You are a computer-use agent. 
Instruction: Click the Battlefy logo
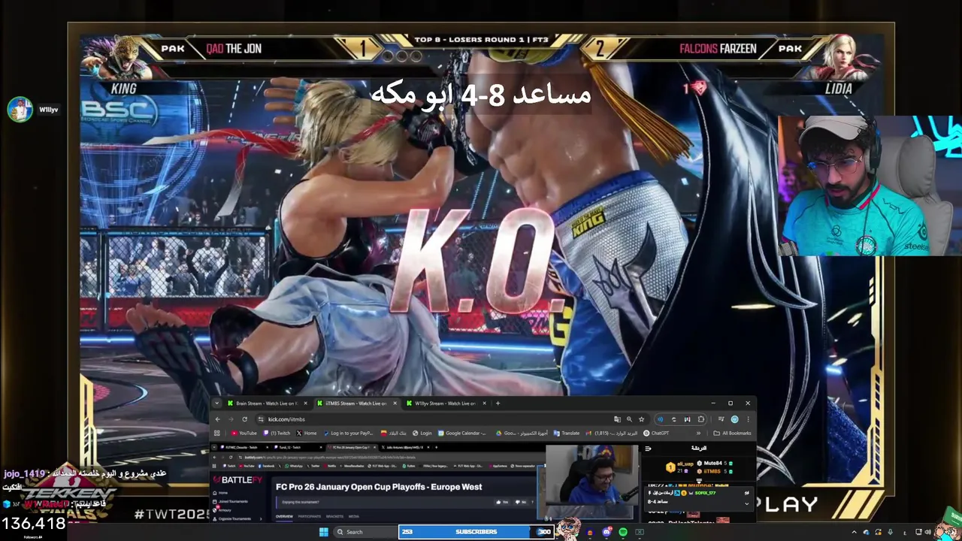tap(237, 480)
